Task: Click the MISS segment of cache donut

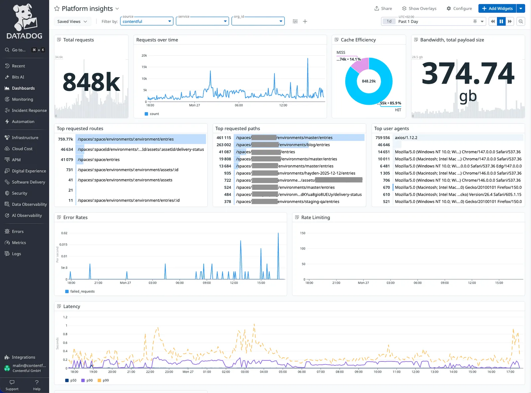Action: tap(360, 65)
